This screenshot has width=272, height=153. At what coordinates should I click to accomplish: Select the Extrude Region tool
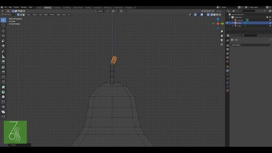tap(3, 62)
